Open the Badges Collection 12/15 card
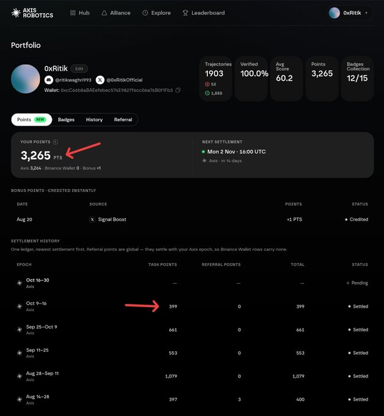This screenshot has width=384, height=416. point(358,79)
